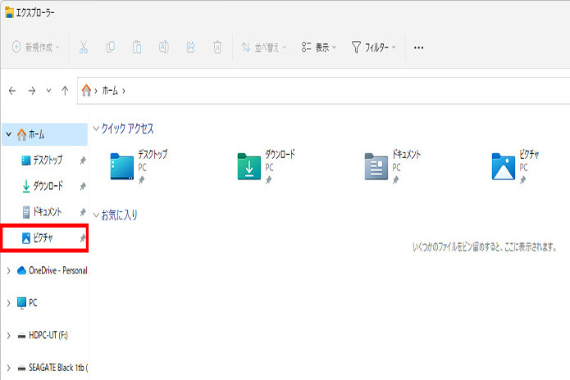Click the Share icon in toolbar
Viewport: 570px width, 380px height.
190,47
